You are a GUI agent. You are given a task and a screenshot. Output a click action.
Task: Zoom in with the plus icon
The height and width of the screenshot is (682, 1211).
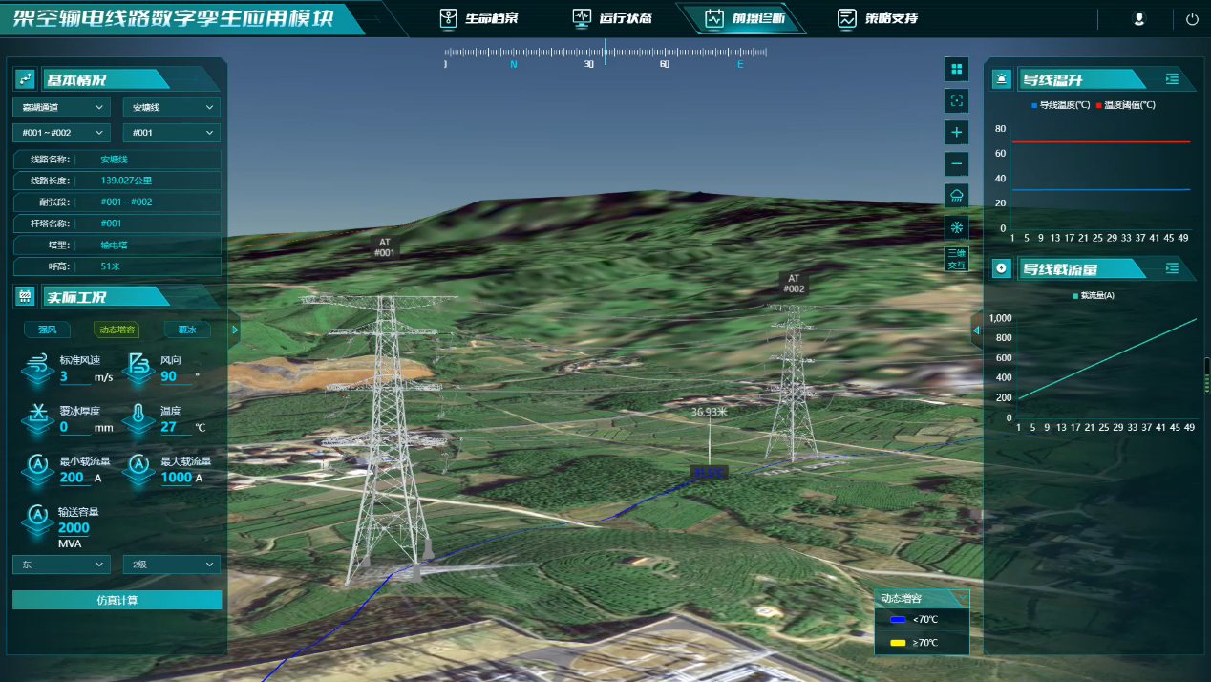point(956,132)
